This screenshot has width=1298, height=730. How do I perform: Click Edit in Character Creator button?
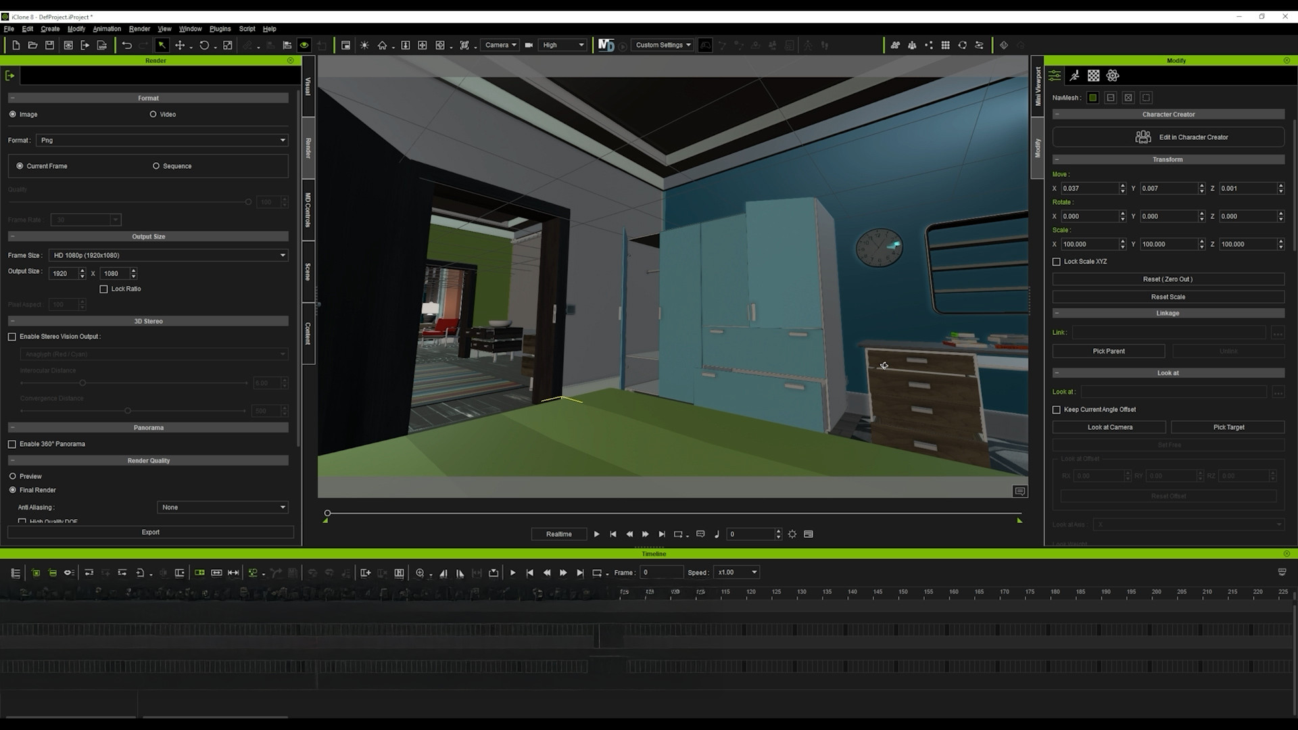(x=1168, y=137)
